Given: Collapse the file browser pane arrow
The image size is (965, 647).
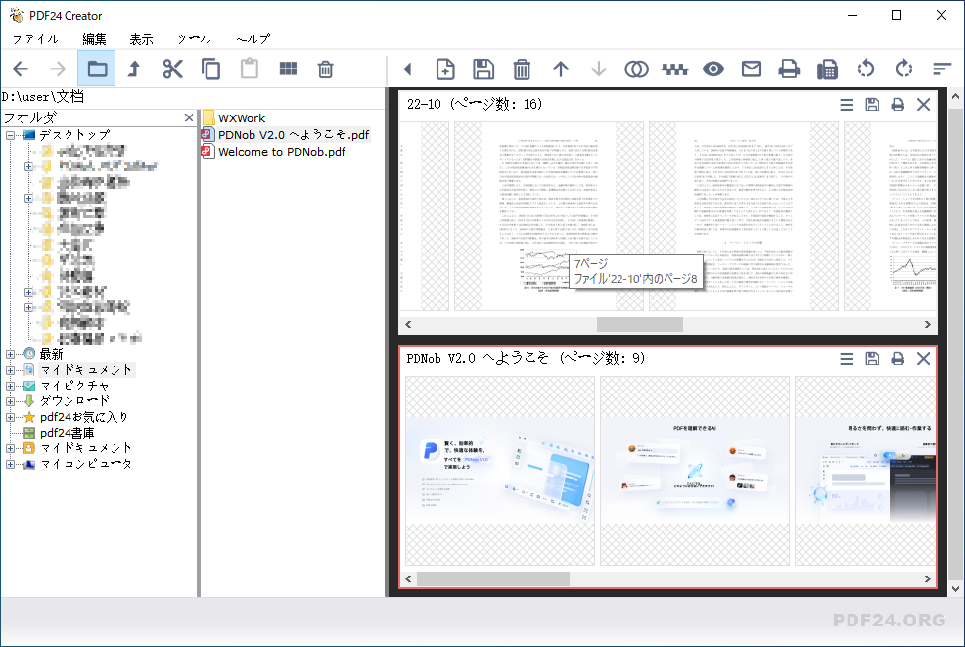Looking at the screenshot, I should pyautogui.click(x=407, y=69).
